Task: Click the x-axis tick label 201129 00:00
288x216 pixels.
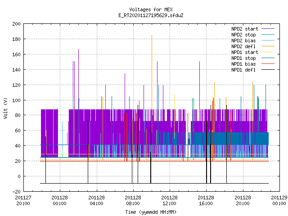Action: pyautogui.click(x=279, y=201)
